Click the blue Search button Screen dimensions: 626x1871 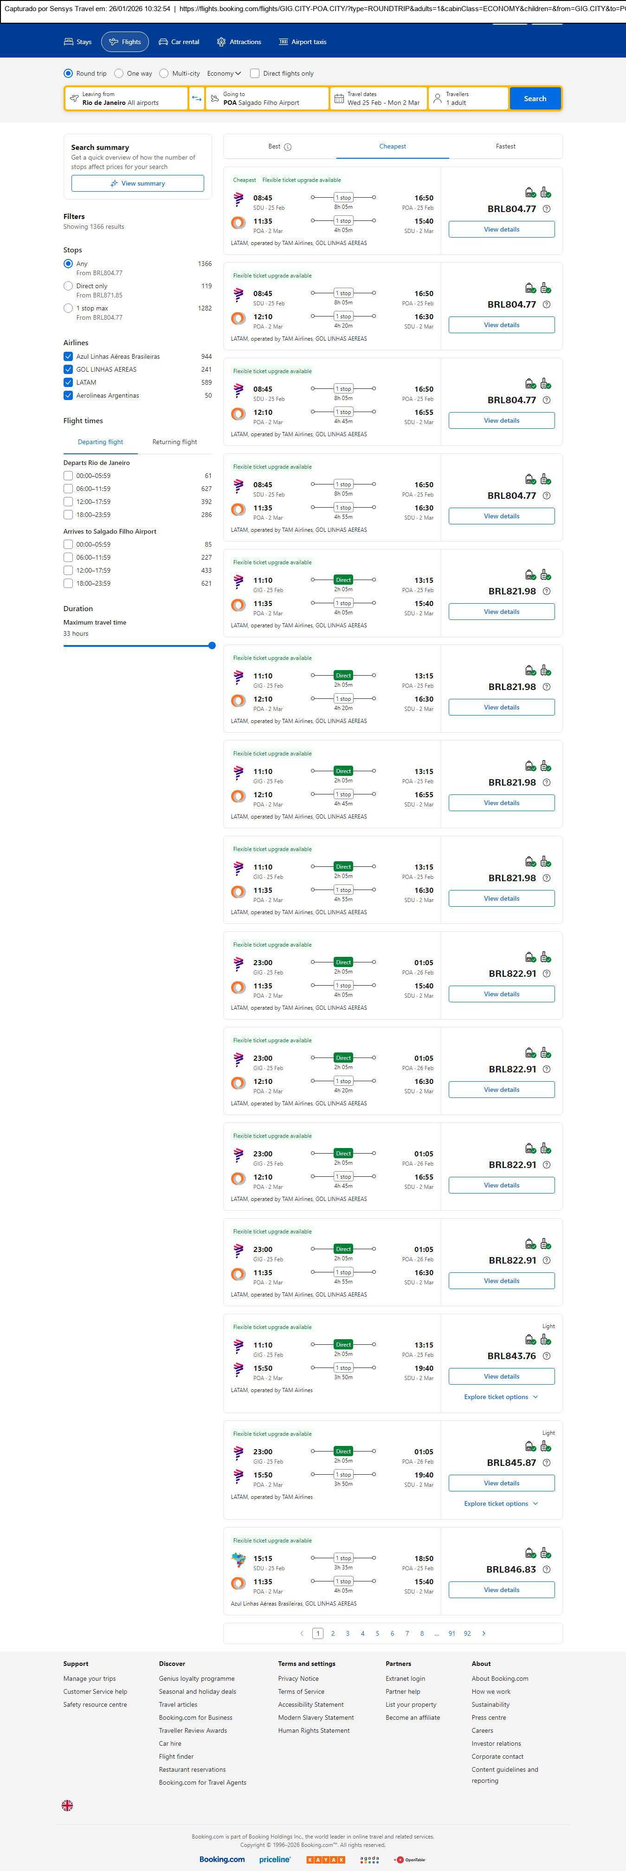point(535,99)
